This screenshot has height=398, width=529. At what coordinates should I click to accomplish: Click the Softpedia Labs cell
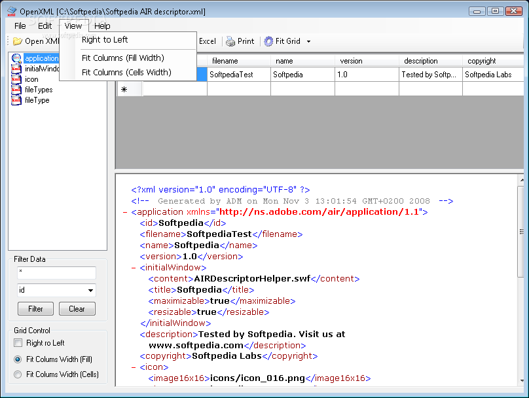(493, 75)
